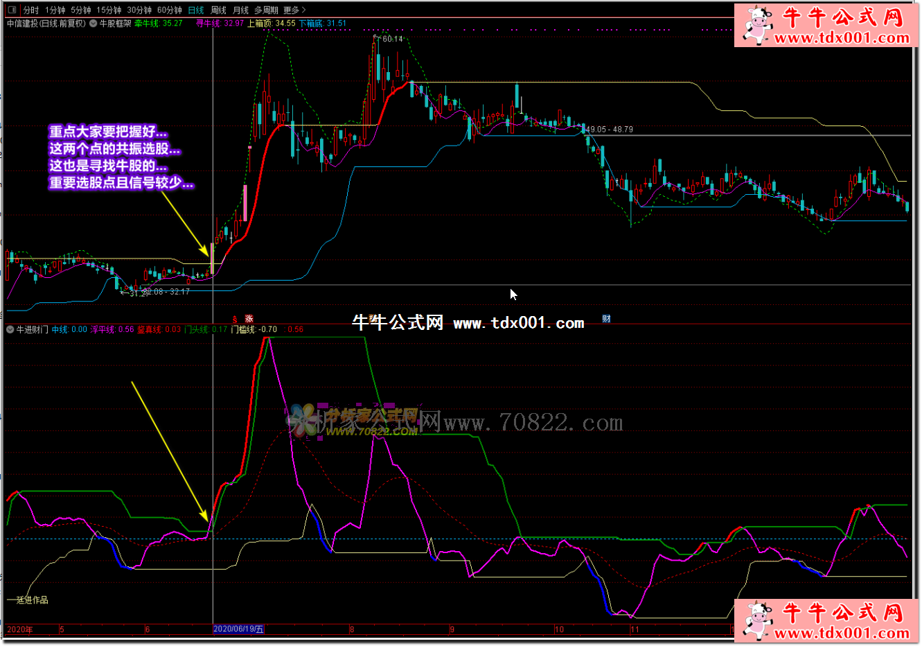Viewport: 922px width, 646px height.
Task: Open the 月线 monthly chart
Action: (x=240, y=10)
